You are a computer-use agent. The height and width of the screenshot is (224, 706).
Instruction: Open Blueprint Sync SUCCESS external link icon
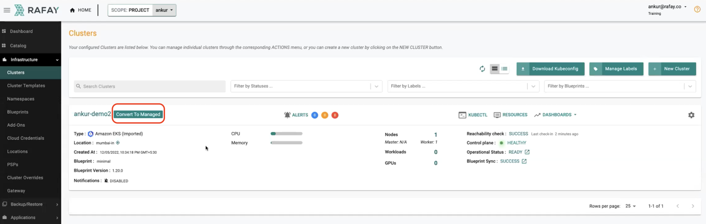point(524,161)
